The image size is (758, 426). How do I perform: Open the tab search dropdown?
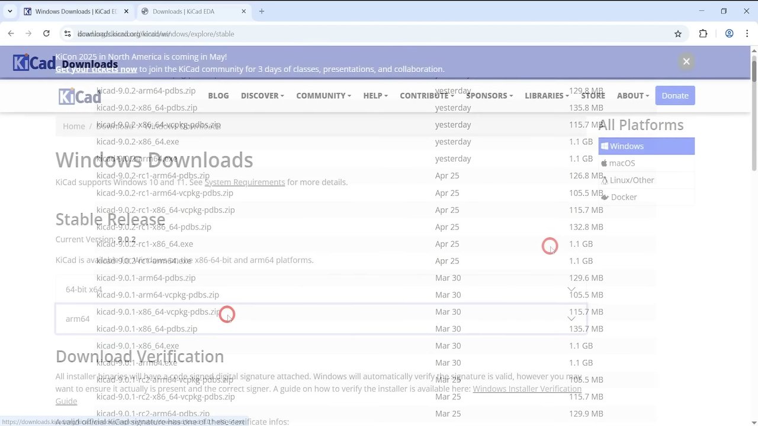(9, 11)
